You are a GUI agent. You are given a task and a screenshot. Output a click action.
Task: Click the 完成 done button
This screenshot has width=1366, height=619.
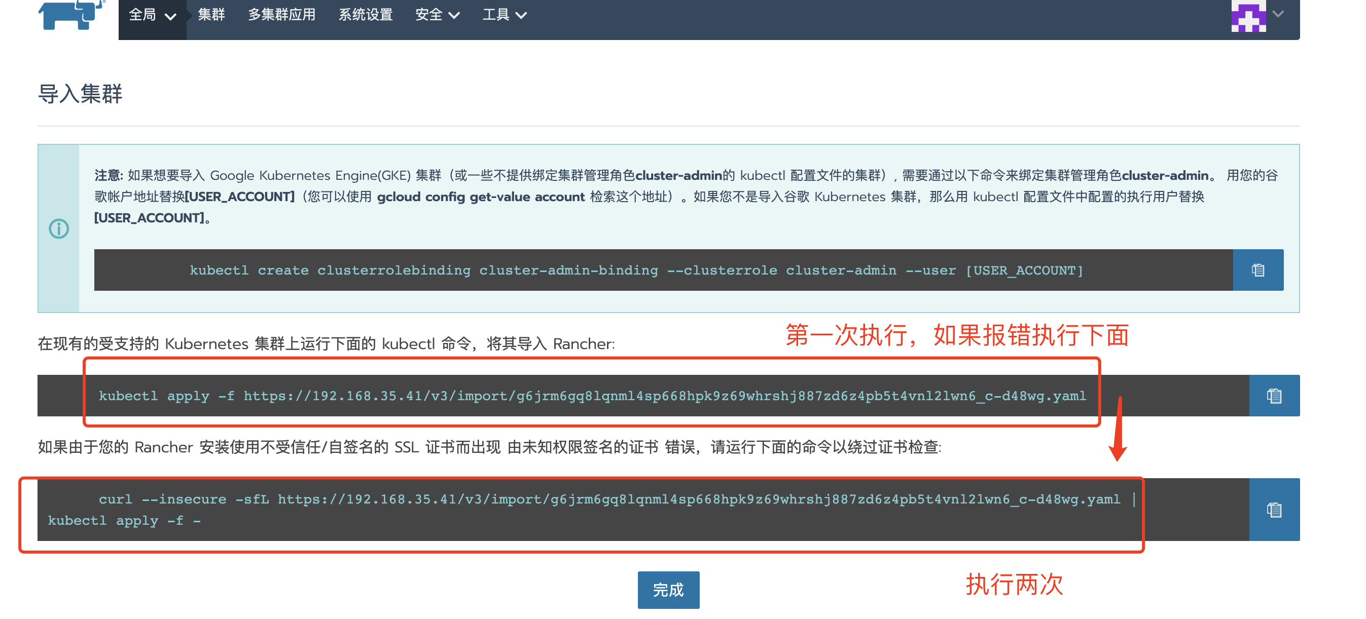coord(668,589)
